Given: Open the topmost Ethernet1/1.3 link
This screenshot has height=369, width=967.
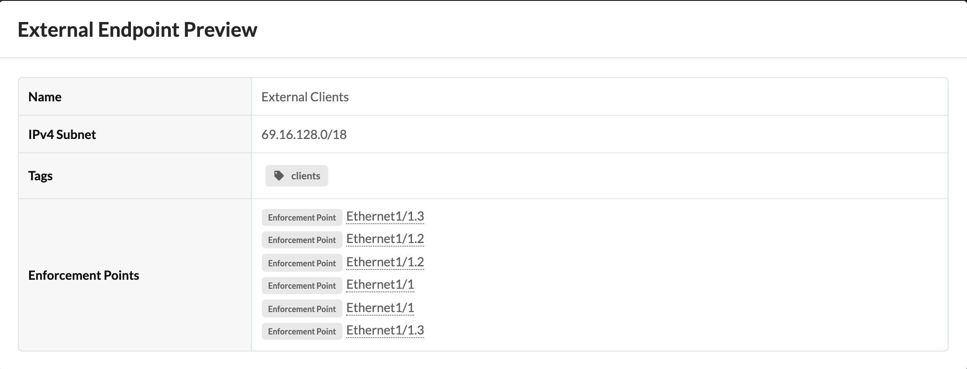Looking at the screenshot, I should (385, 217).
